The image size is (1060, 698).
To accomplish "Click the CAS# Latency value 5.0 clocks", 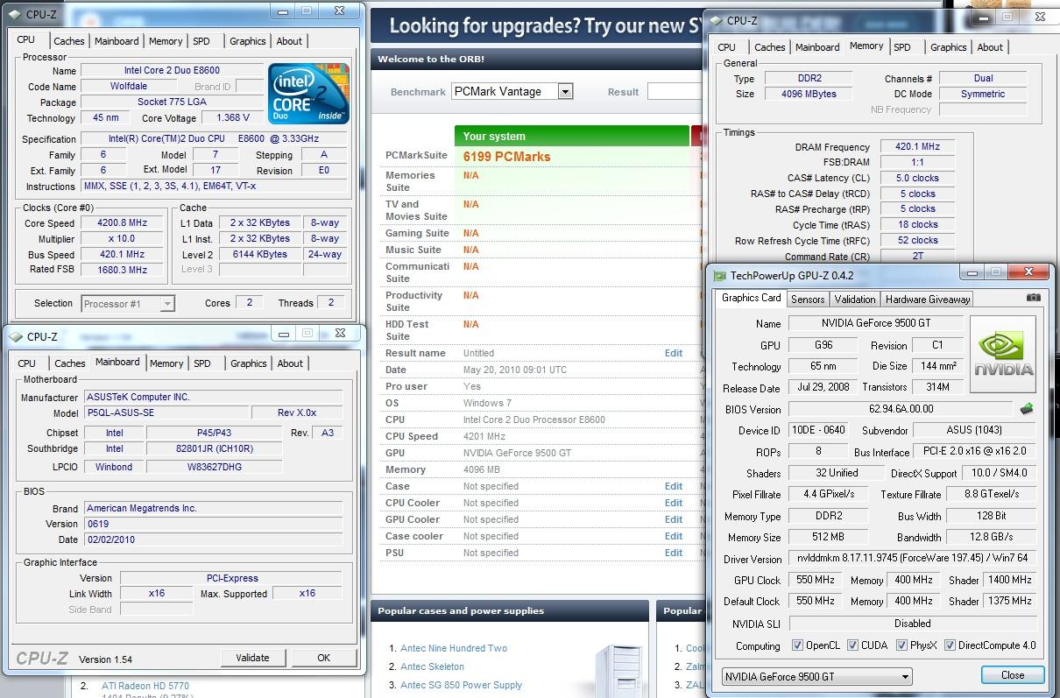I will [x=917, y=178].
